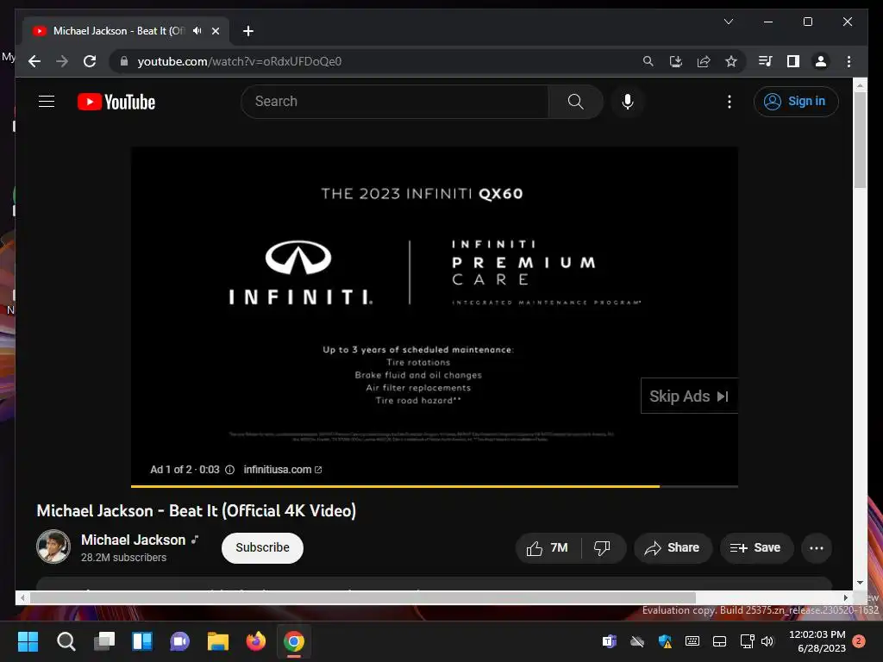Dislike the video with thumbs down
The width and height of the screenshot is (883, 662).
(x=603, y=547)
